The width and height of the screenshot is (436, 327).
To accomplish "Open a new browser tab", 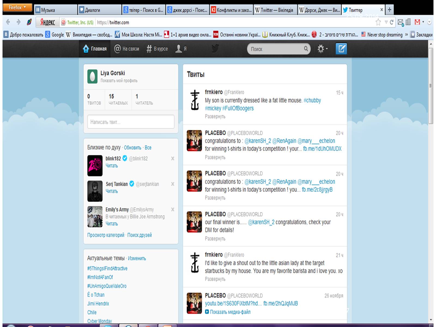I will pos(390,10).
